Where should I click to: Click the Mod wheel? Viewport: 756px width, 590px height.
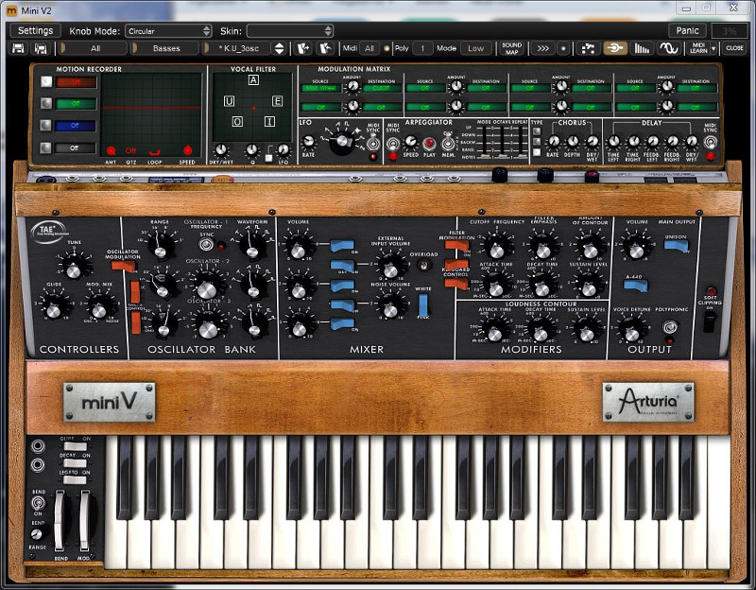[84, 520]
